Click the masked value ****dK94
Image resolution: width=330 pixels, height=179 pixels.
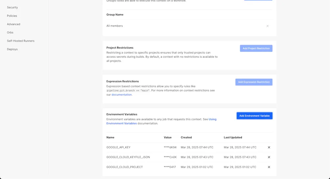[170, 147]
